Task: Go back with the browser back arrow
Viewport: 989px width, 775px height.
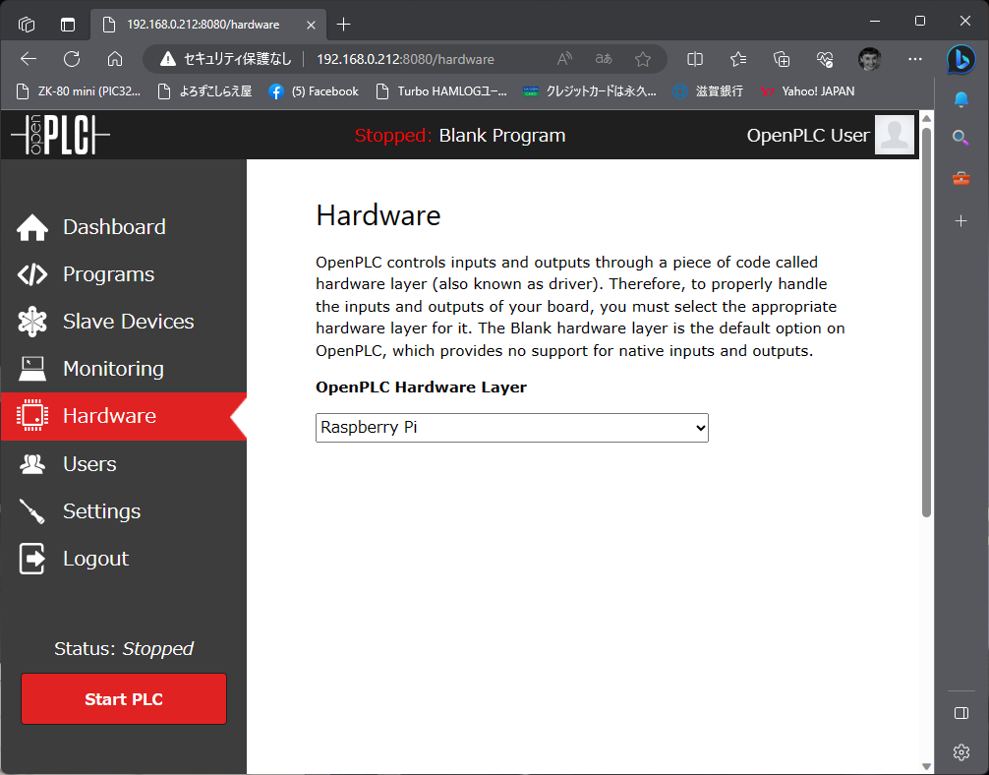Action: [x=29, y=59]
